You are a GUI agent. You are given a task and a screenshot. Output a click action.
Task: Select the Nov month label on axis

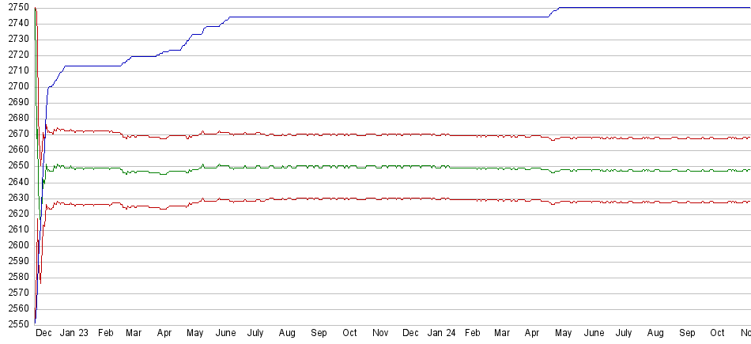pyautogui.click(x=380, y=334)
